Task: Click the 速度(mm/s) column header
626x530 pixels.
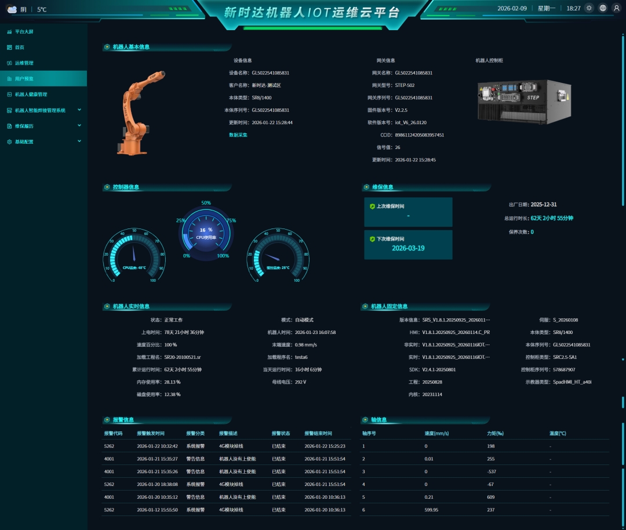Action: [437, 433]
